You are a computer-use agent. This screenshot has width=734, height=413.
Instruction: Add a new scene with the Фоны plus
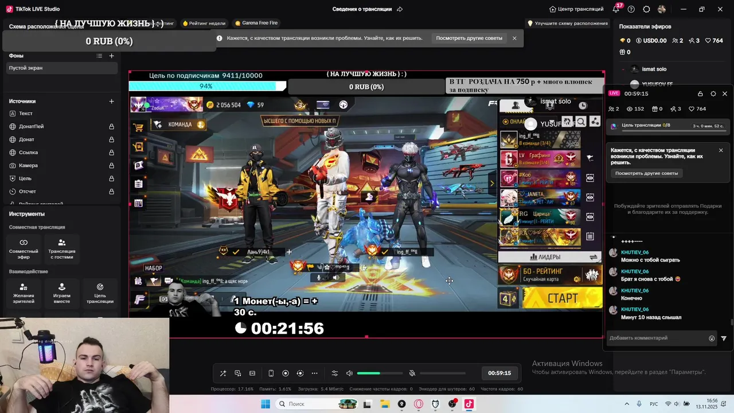[112, 56]
